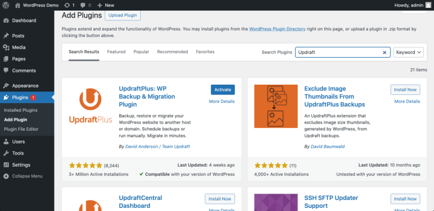
Task: Click the Settings icon in sidebar
Action: (x=6, y=165)
